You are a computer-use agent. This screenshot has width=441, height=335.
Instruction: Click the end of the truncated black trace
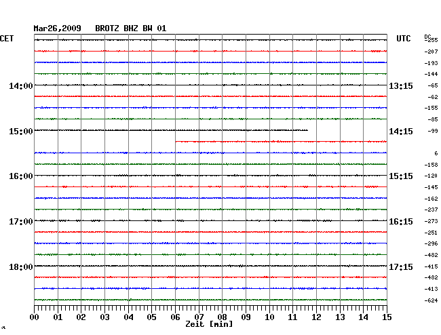click(x=307, y=130)
